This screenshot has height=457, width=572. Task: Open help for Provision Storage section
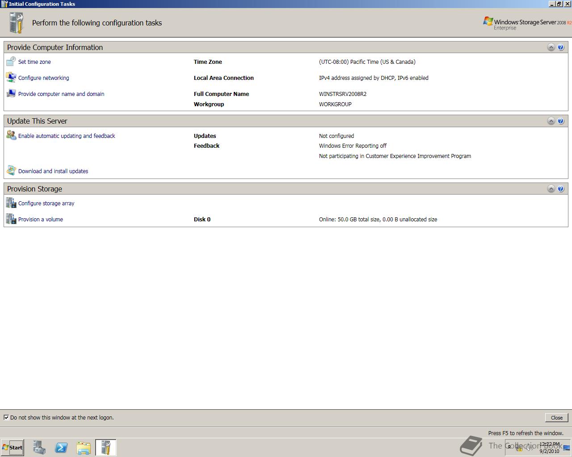[561, 189]
